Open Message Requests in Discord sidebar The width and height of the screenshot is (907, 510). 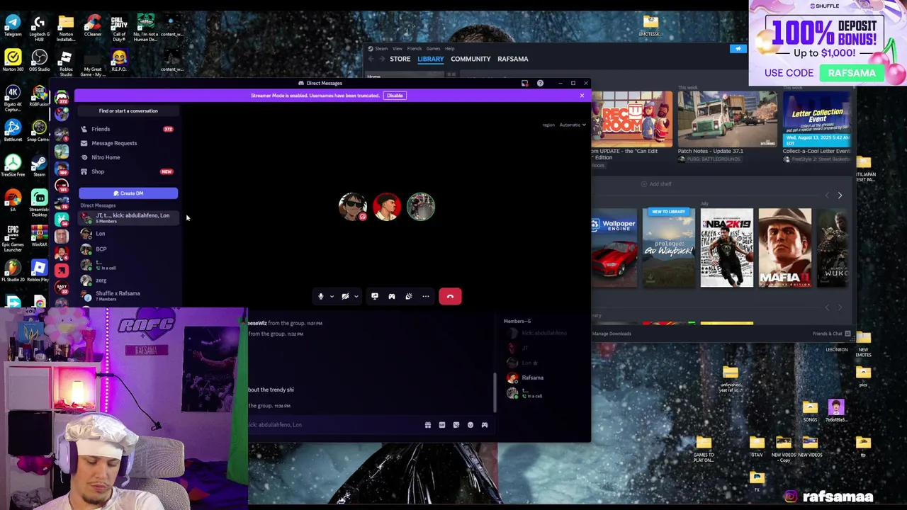[128, 143]
